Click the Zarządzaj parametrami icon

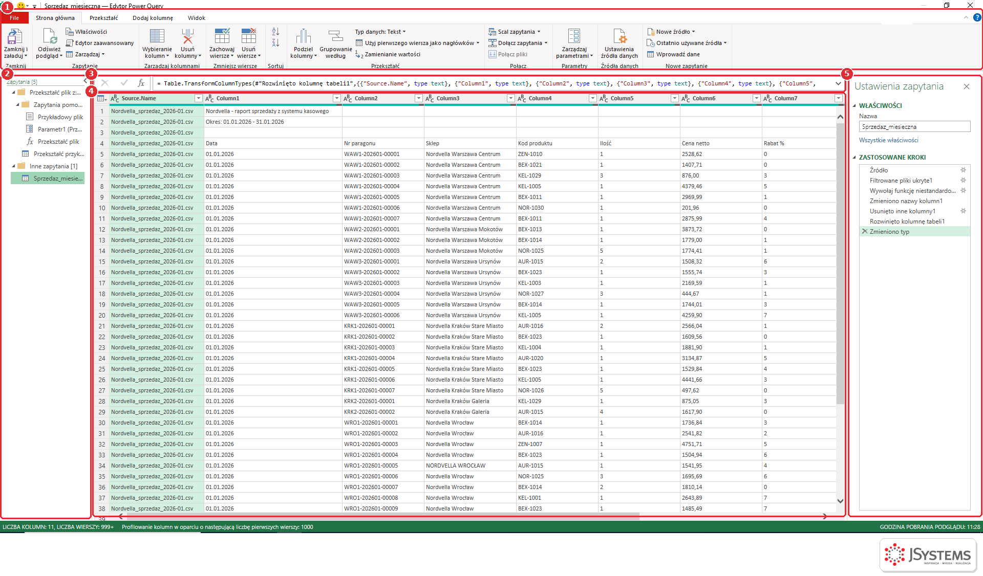click(x=574, y=37)
